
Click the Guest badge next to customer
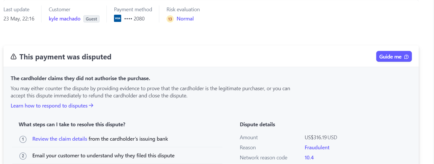[x=91, y=19]
